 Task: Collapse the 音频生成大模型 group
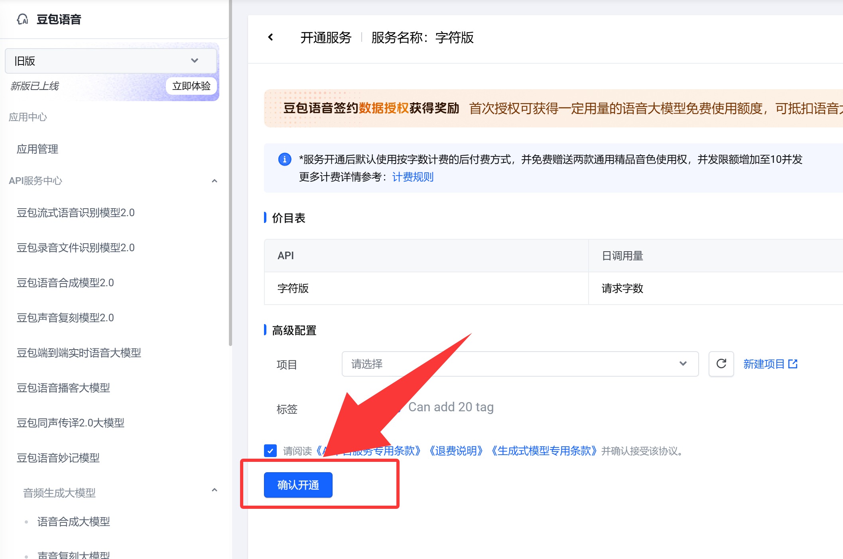tap(214, 490)
